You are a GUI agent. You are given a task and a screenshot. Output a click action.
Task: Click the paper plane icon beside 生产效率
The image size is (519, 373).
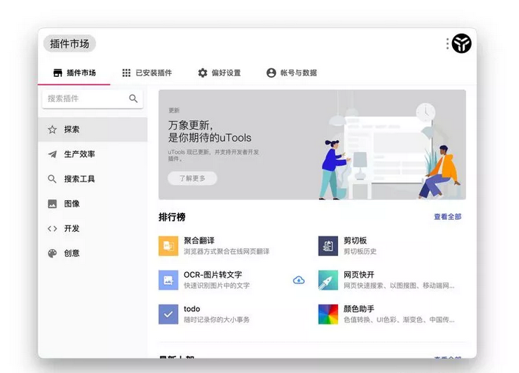(x=52, y=154)
